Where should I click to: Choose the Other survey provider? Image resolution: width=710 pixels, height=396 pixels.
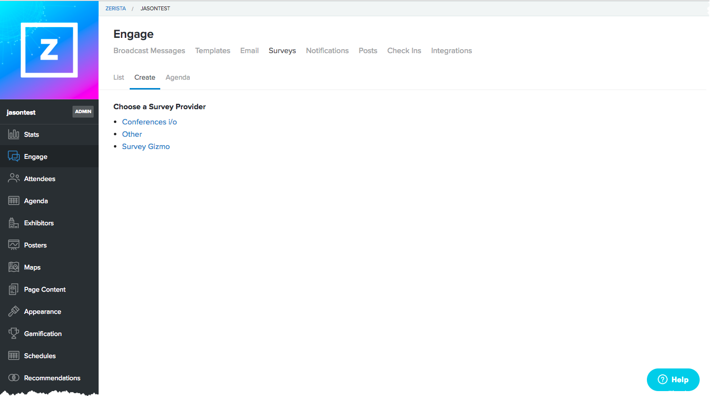(x=132, y=134)
